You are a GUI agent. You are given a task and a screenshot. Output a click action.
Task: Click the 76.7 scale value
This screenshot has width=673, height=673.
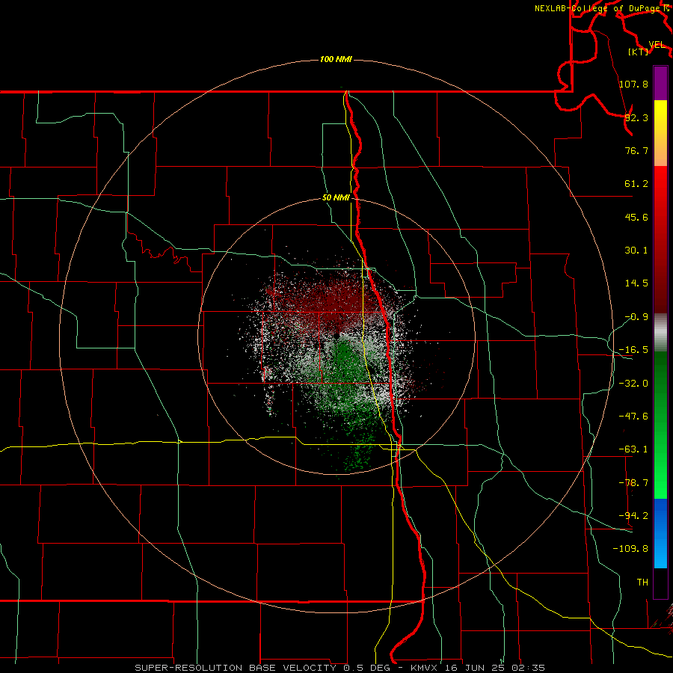(x=636, y=150)
